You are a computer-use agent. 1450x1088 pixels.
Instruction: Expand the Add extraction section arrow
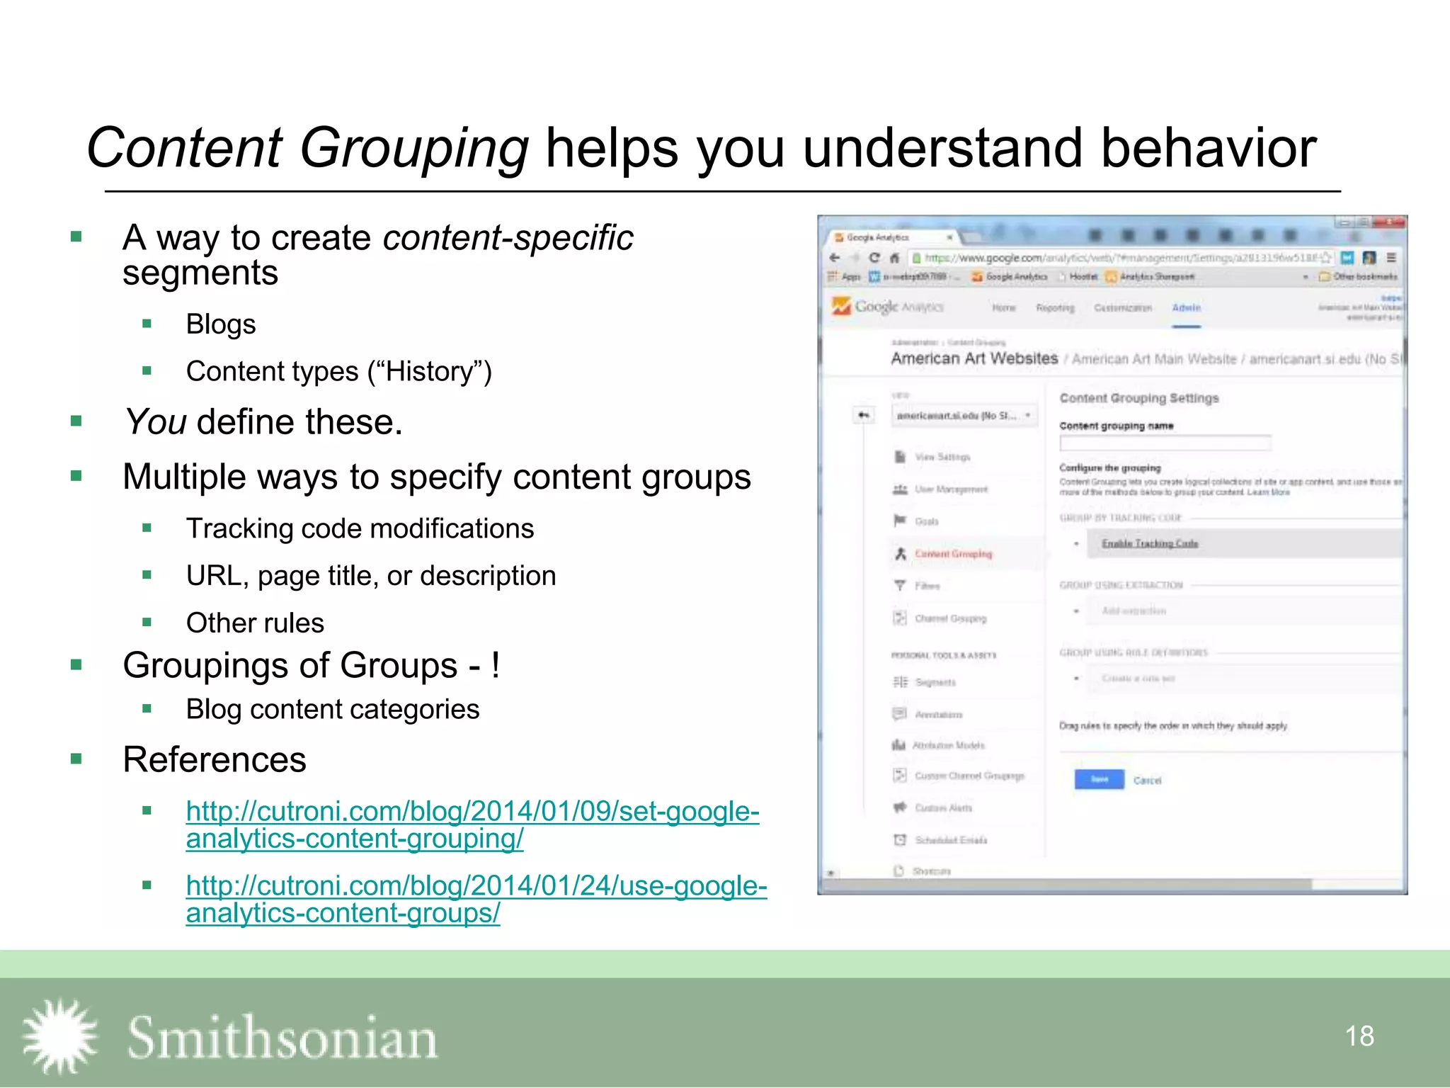[x=1076, y=611]
